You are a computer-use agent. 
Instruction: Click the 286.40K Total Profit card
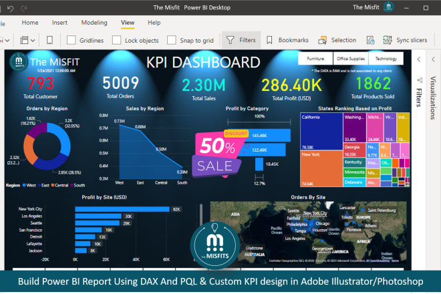(291, 89)
